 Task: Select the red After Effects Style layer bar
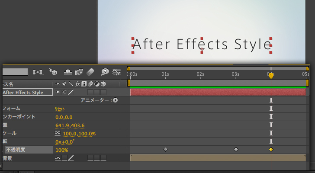(218, 92)
